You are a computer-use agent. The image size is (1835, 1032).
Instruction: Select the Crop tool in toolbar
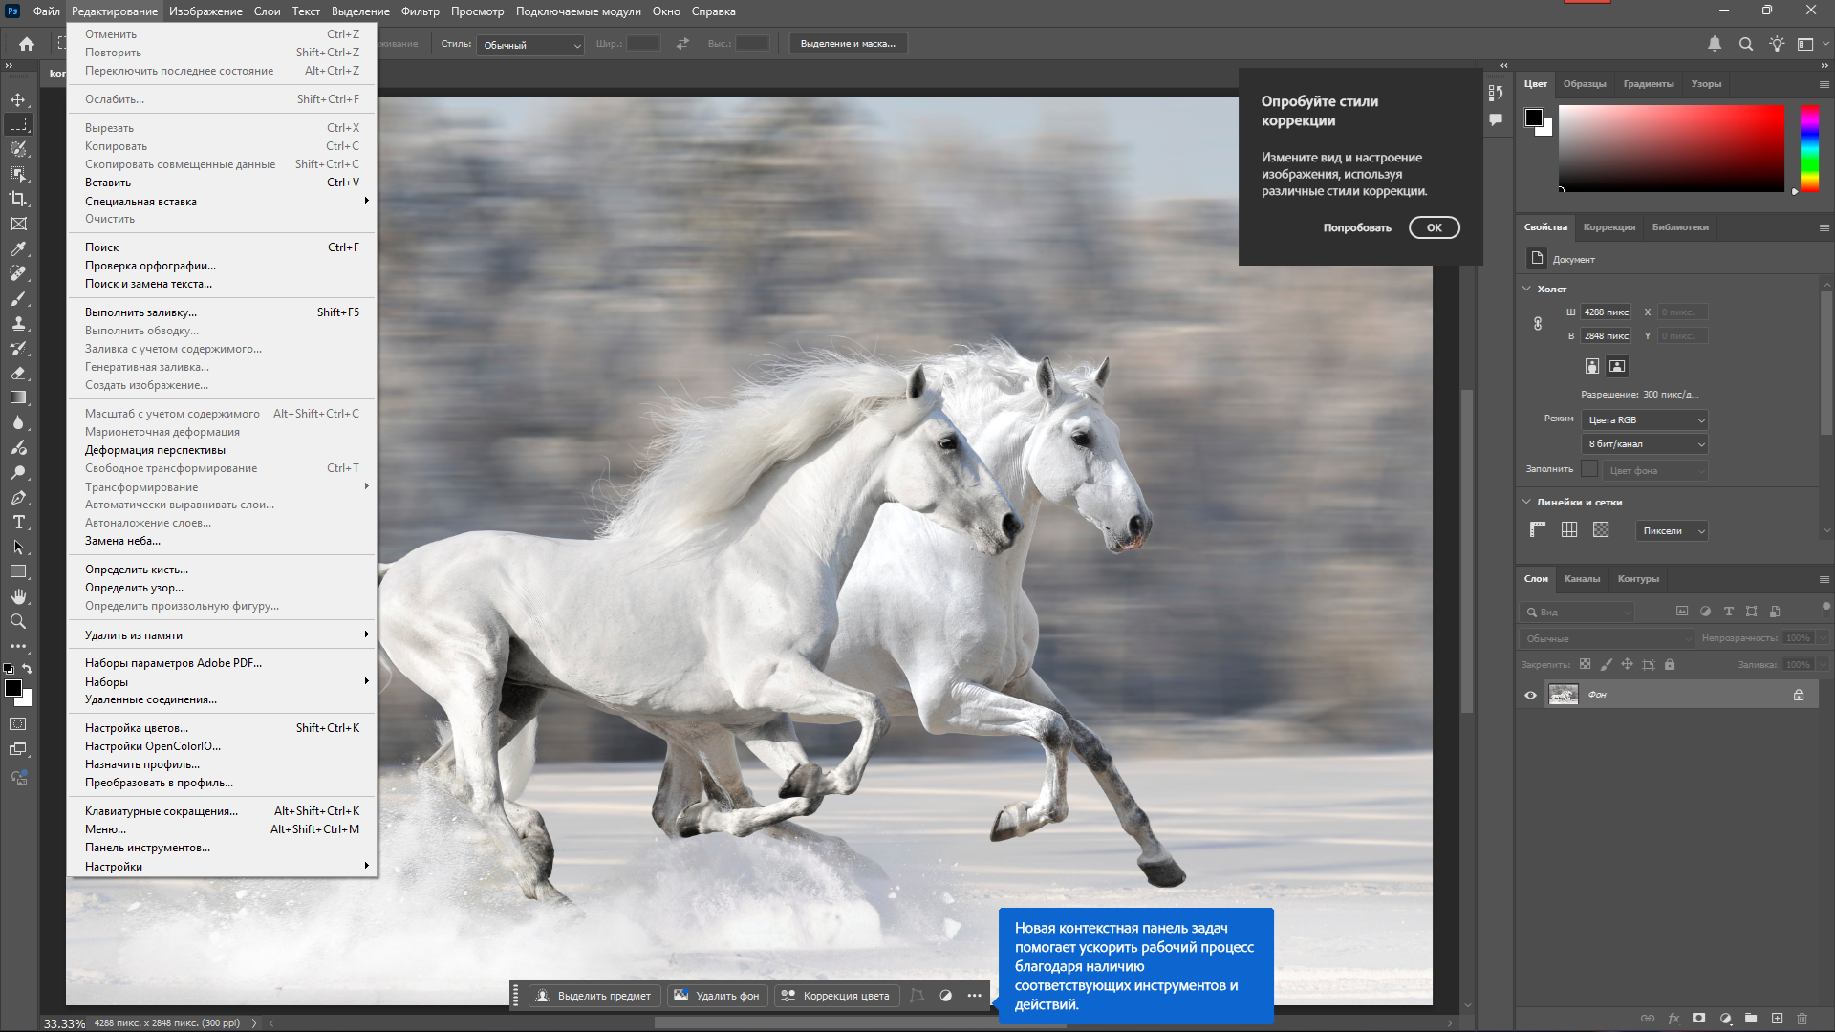pos(18,199)
